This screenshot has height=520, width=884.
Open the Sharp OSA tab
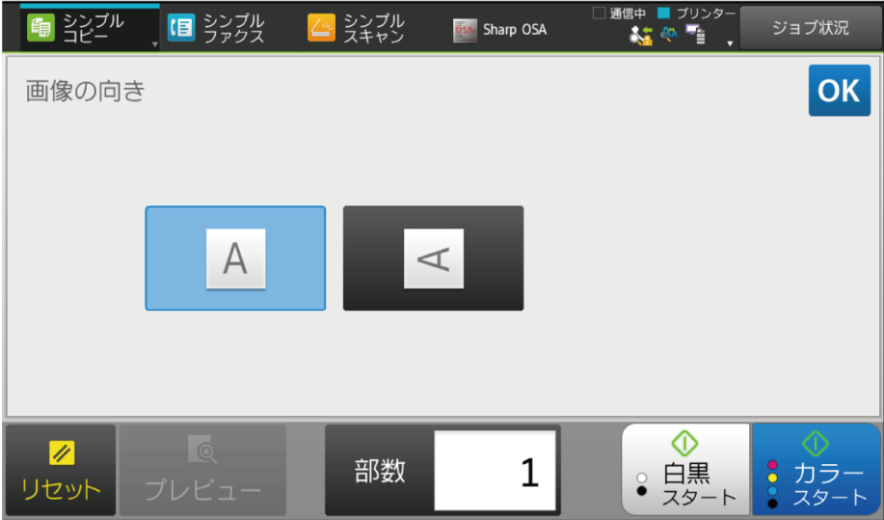tap(500, 30)
